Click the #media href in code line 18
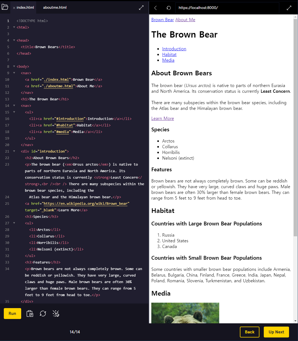Image resolution: width=298 pixels, height=341 pixels. coord(62,132)
